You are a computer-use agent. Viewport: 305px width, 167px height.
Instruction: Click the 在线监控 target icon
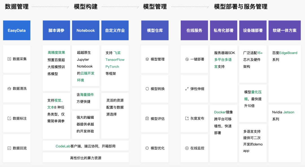click(187, 148)
